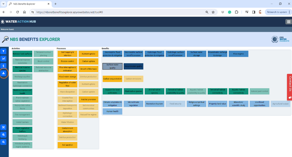
Task: Select the Human health benefit
Action: (113, 112)
